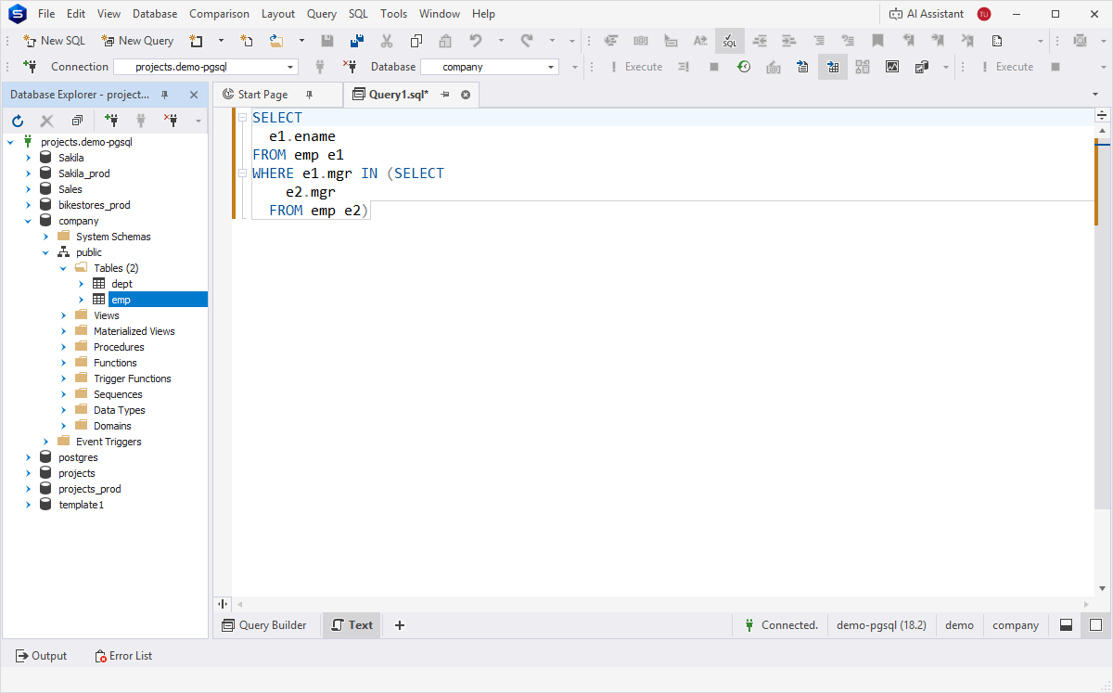
Task: Expand the Sakila database node
Action: (x=28, y=158)
